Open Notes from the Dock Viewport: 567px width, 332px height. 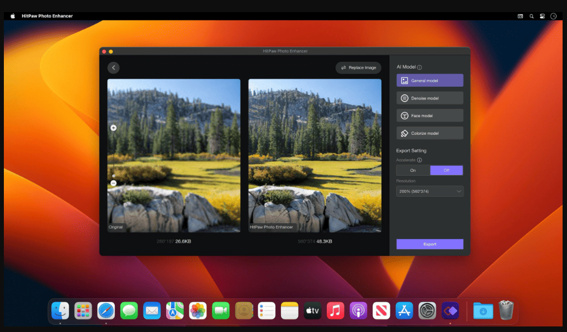290,310
